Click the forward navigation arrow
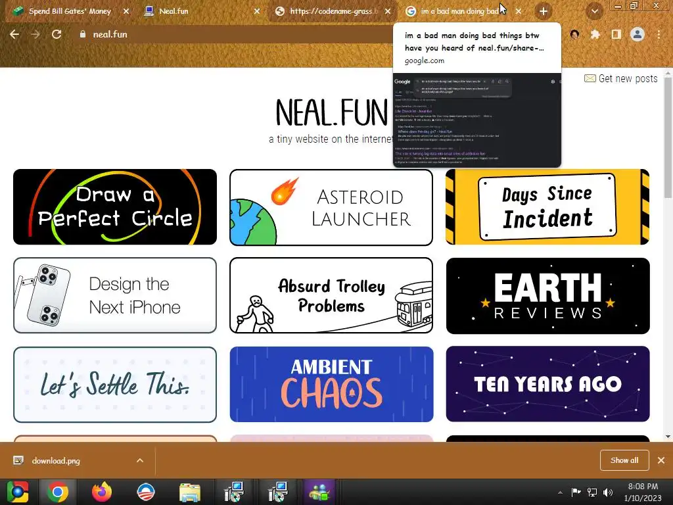The width and height of the screenshot is (673, 505). 35,34
